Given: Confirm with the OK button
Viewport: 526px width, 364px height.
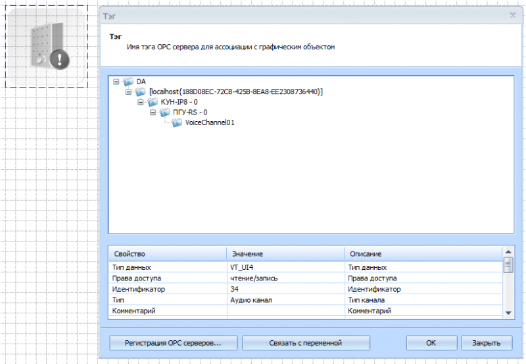Looking at the screenshot, I should pyautogui.click(x=431, y=343).
